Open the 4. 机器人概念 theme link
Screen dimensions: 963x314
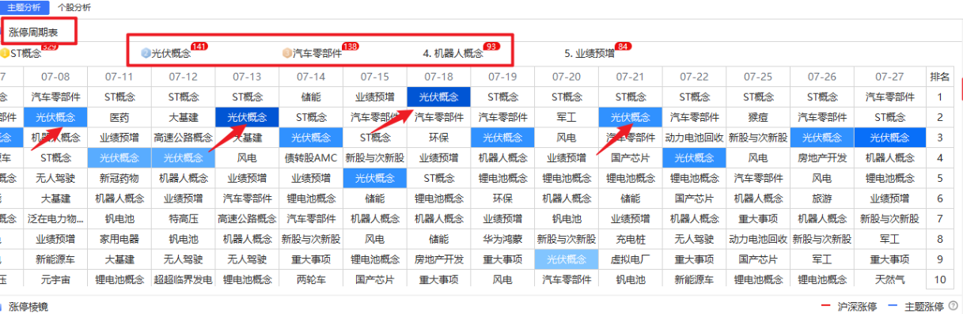[453, 54]
